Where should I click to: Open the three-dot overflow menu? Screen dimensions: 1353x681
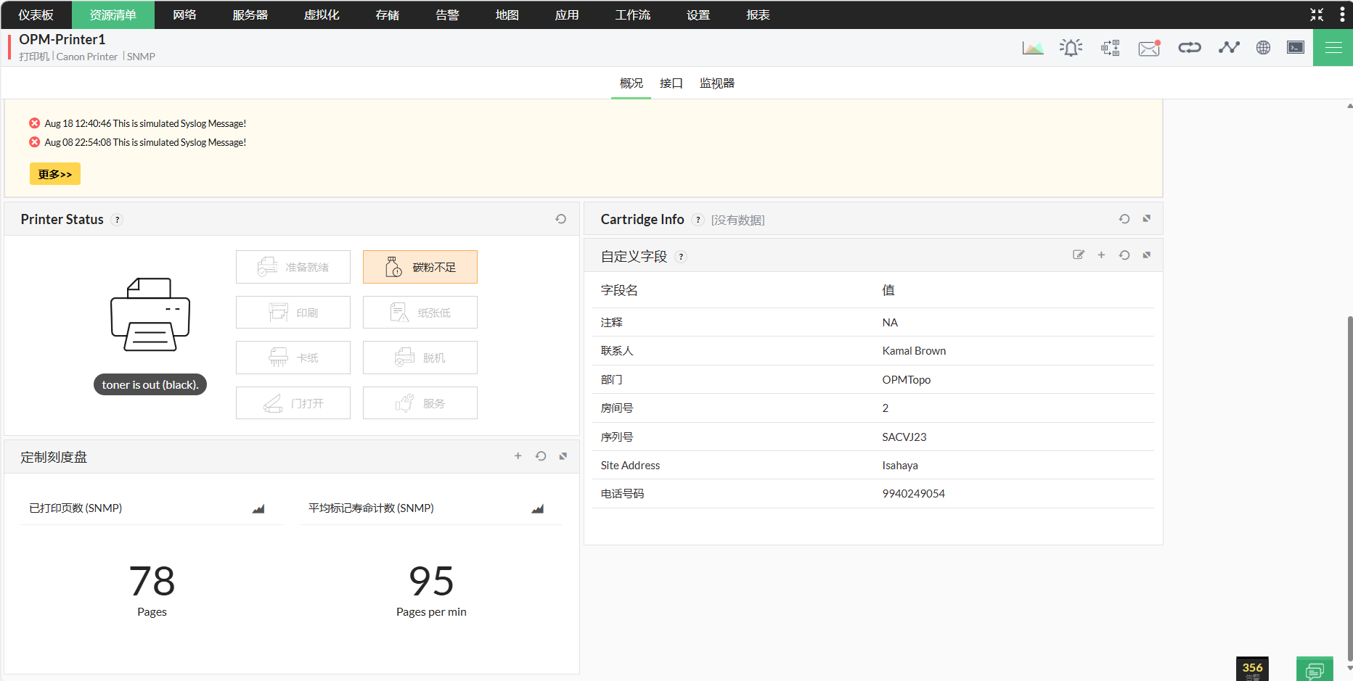[x=1341, y=14]
